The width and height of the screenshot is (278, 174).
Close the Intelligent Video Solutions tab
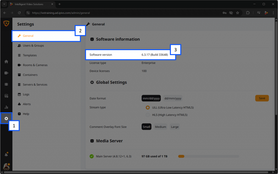52,4
